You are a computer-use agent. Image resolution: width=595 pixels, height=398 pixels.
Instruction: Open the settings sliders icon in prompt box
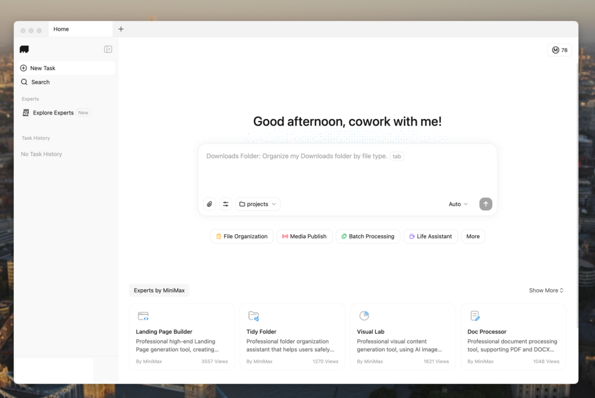point(226,204)
